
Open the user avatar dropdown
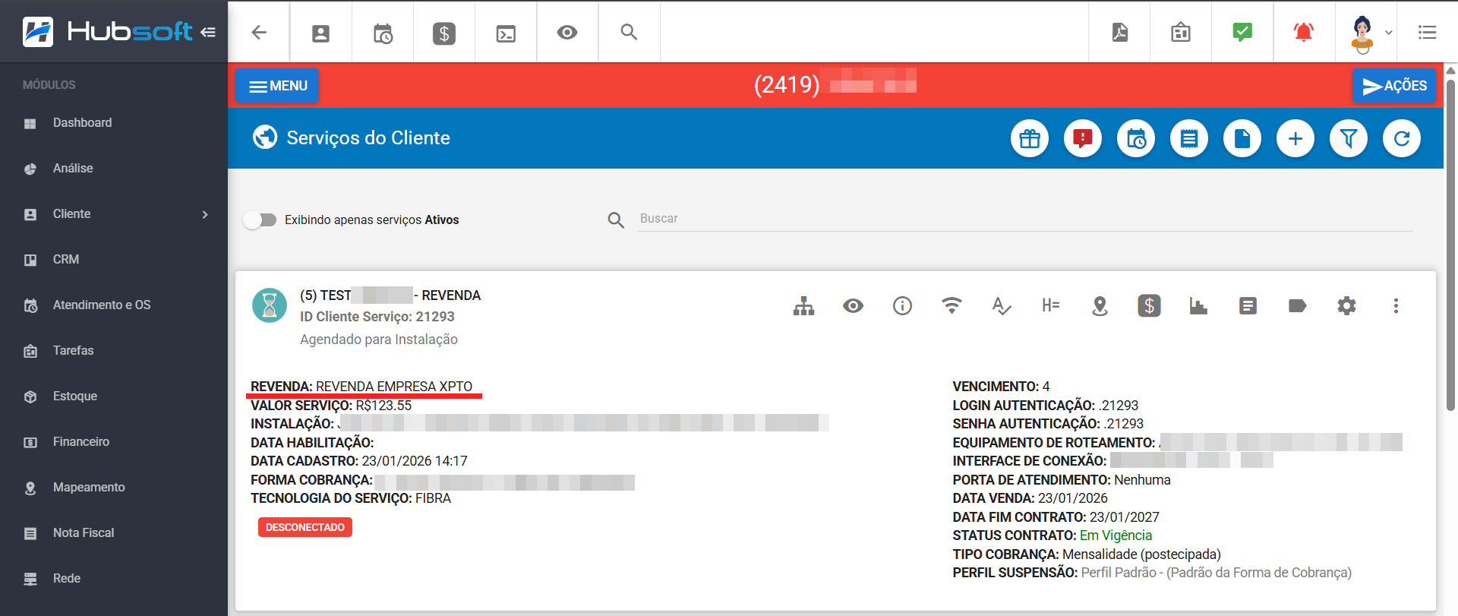1371,33
